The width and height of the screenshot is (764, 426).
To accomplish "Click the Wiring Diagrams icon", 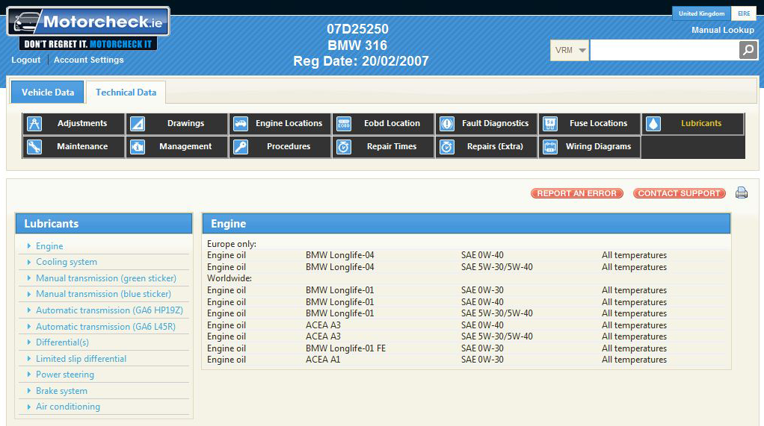I will [x=550, y=146].
